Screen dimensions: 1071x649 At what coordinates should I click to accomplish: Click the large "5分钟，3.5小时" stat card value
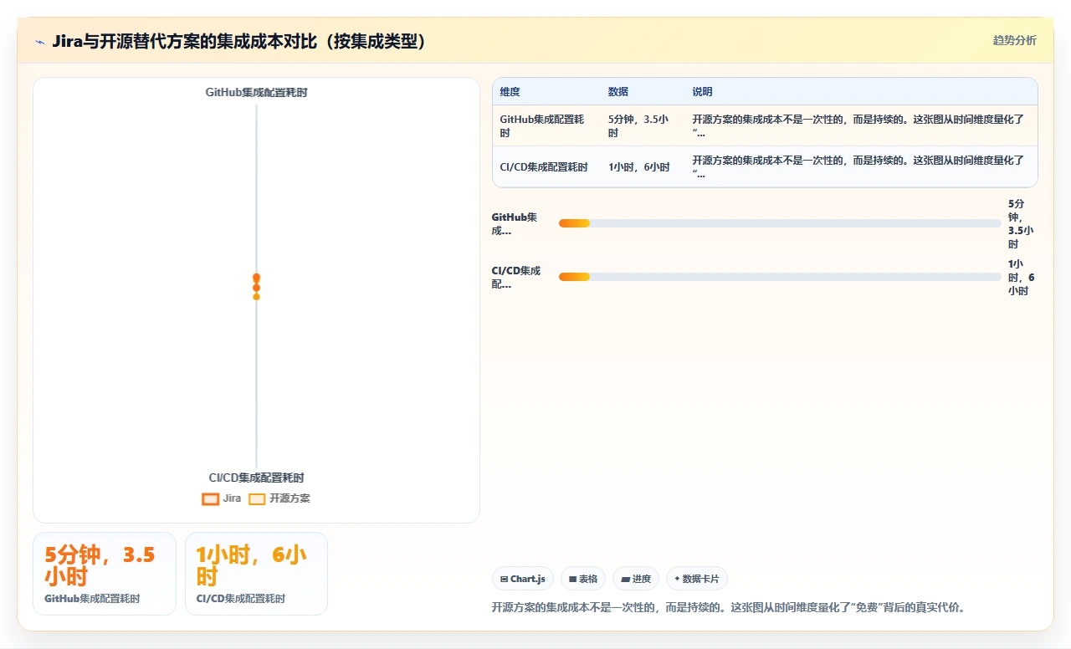(x=100, y=565)
